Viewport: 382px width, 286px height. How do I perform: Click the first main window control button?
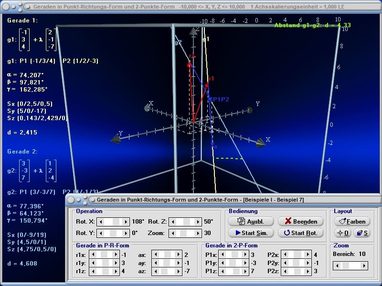click(6, 7)
